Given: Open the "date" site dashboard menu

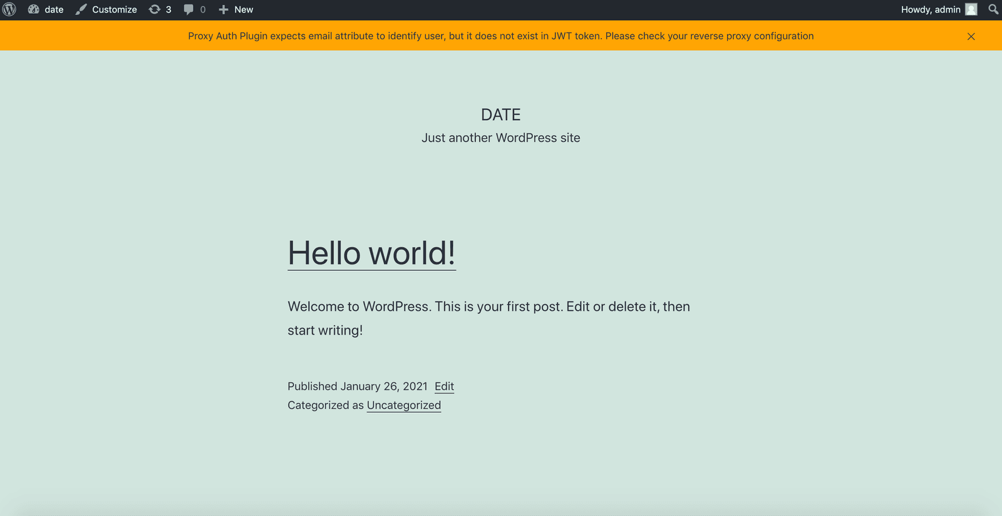Looking at the screenshot, I should pyautogui.click(x=46, y=9).
